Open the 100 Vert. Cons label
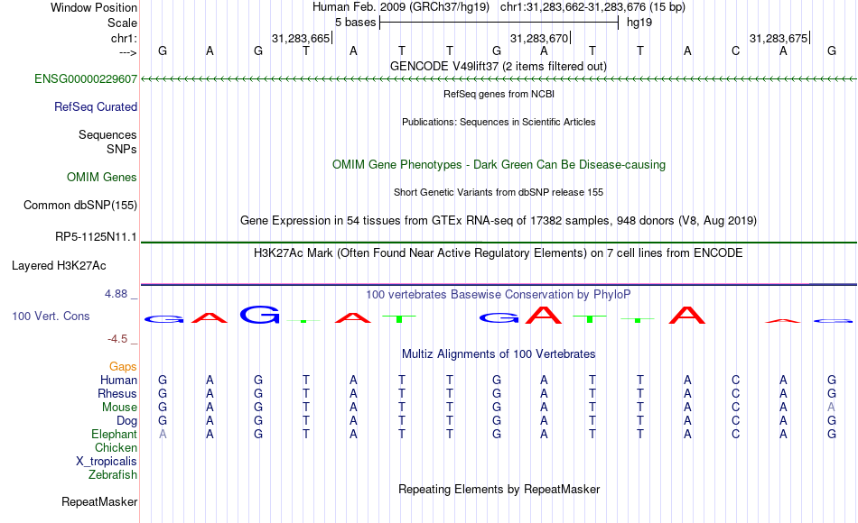Screen dimensions: 858x523 (x=51, y=316)
